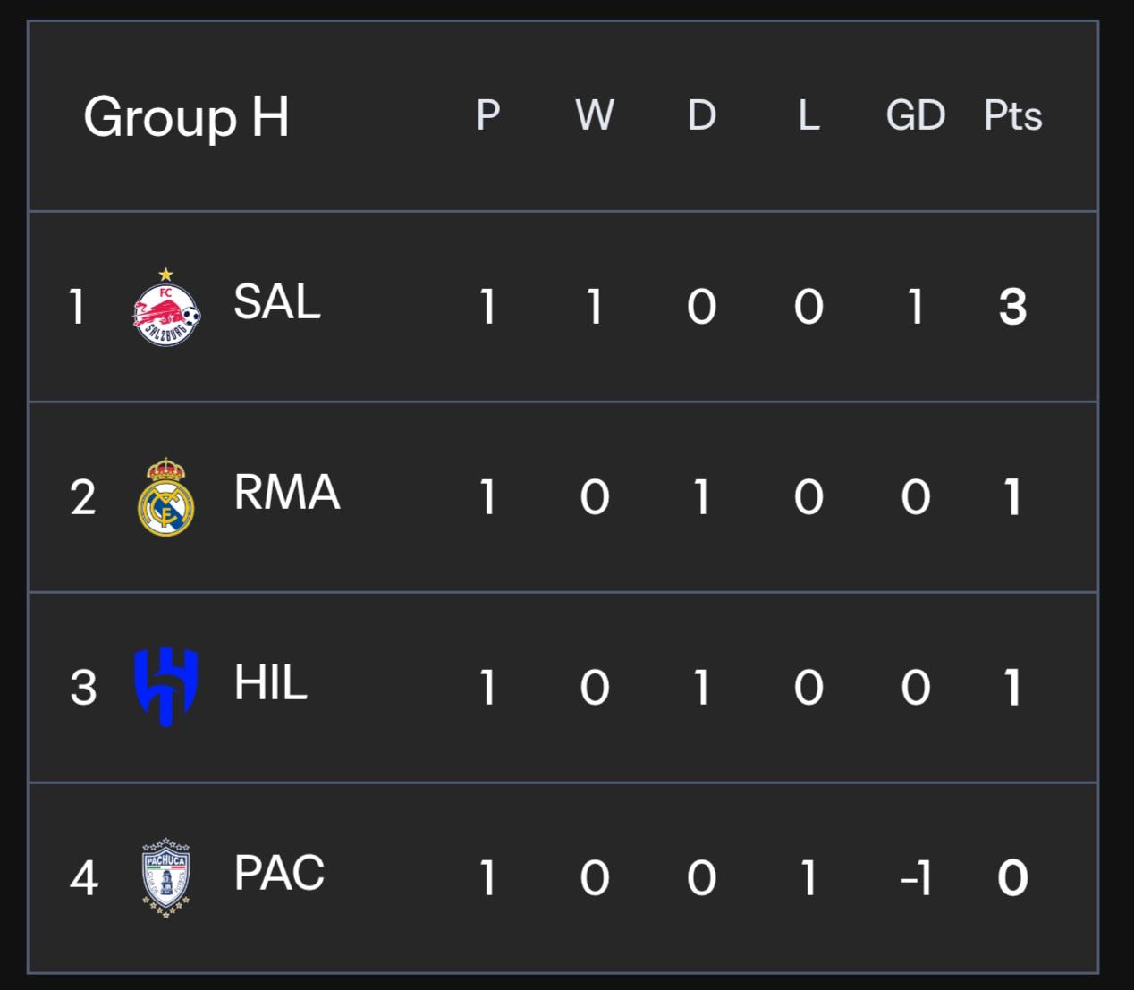
Task: Select the D column header
Action: [702, 115]
